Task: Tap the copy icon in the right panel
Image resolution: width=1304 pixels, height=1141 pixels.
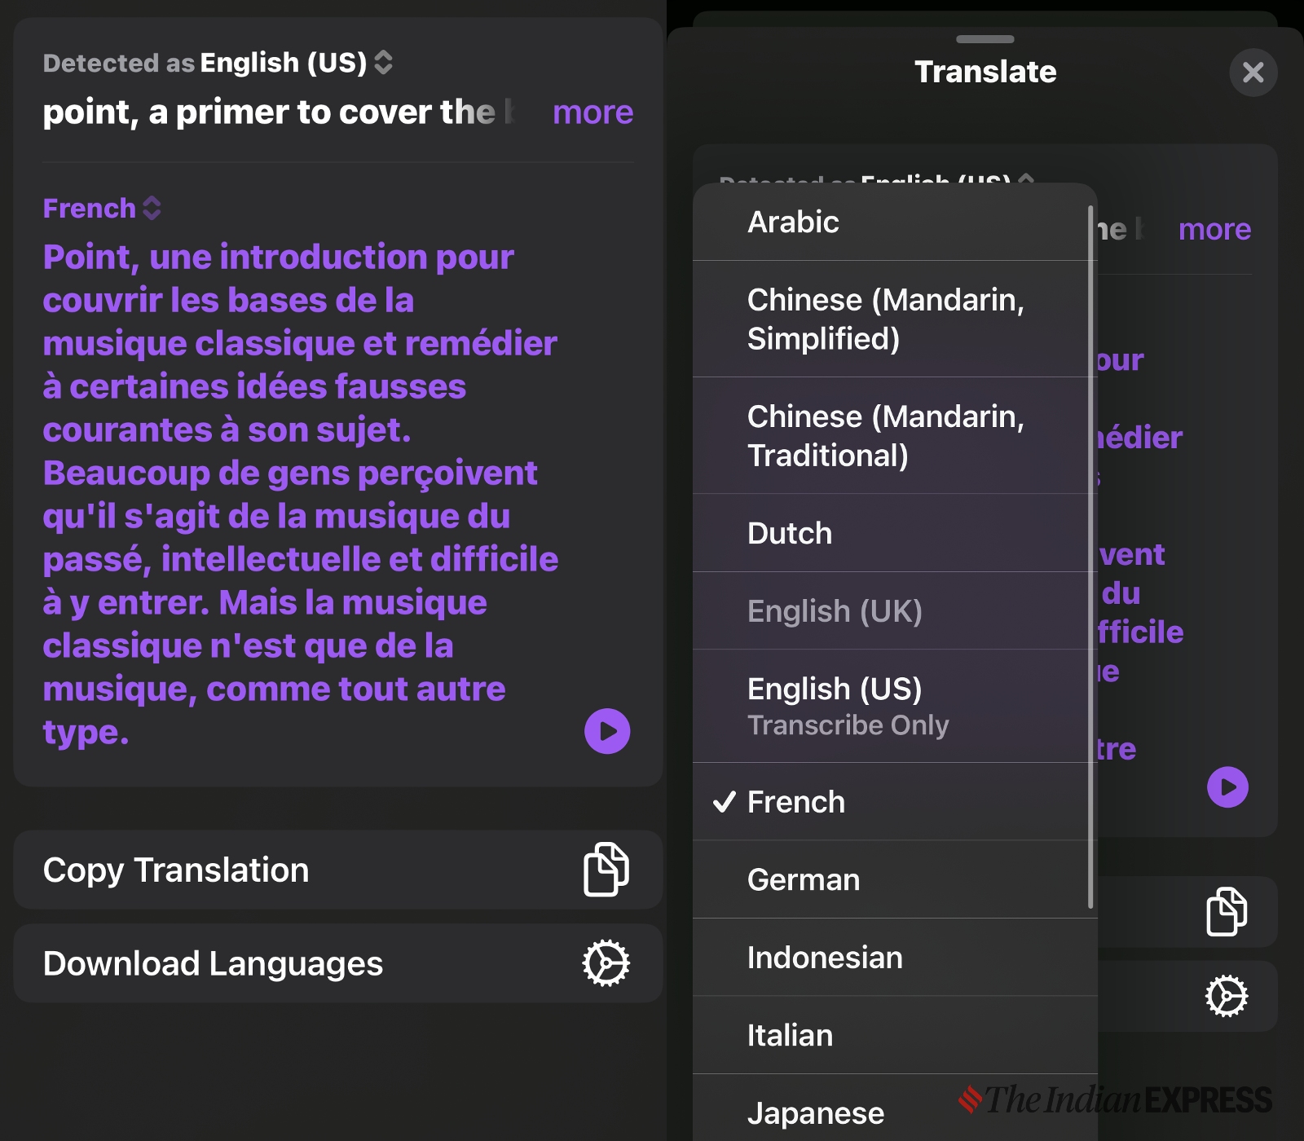Action: (1225, 913)
